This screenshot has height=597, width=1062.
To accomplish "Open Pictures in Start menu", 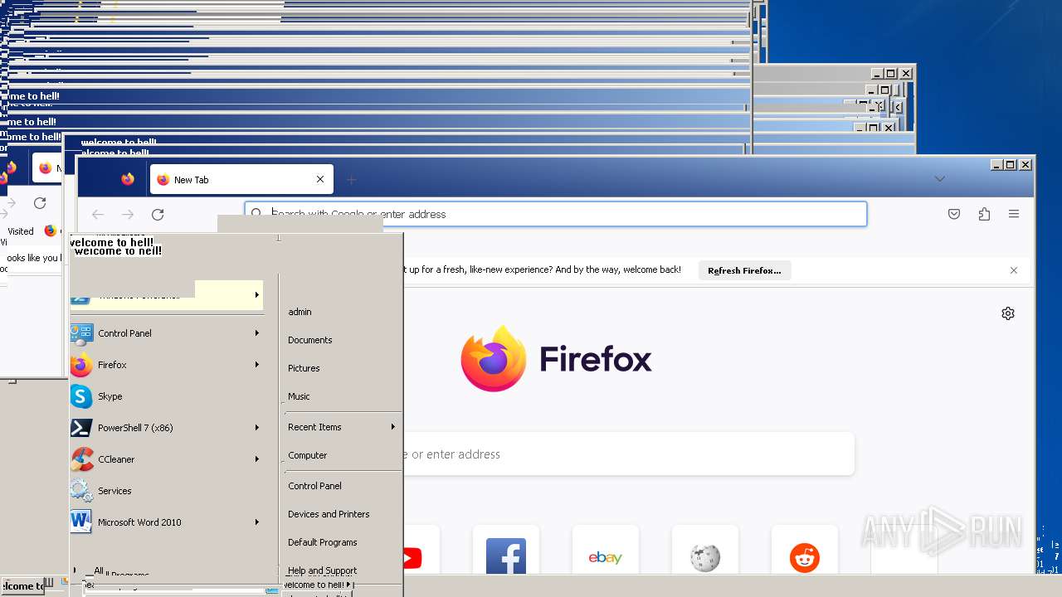I will click(304, 368).
